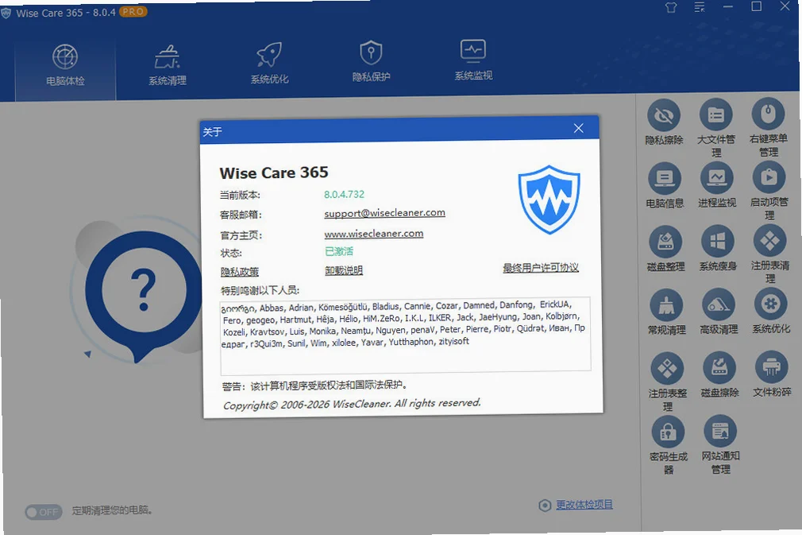The image size is (802, 535).
Task: Toggle the scheduled cleanup OFF switch
Action: point(44,512)
